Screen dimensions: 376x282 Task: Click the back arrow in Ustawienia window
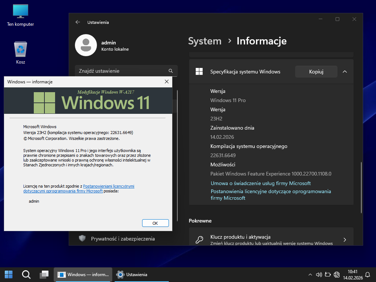77,22
